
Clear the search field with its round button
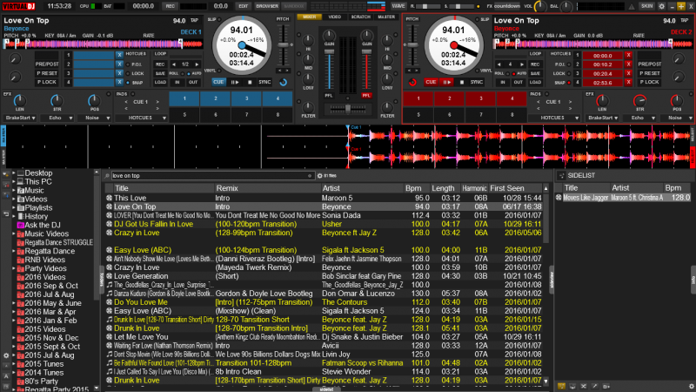tap(310, 176)
